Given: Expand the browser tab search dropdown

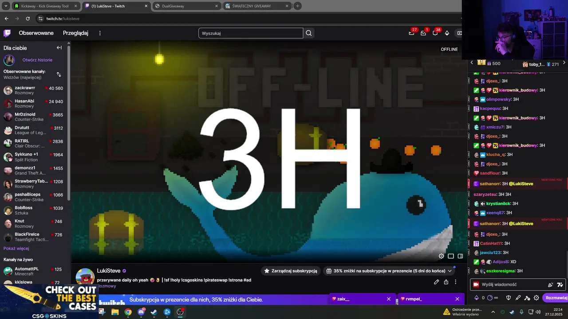Looking at the screenshot, I should coord(5,6).
